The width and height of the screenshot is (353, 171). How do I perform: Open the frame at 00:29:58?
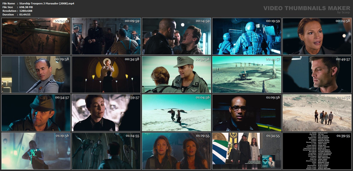[x=36, y=74]
